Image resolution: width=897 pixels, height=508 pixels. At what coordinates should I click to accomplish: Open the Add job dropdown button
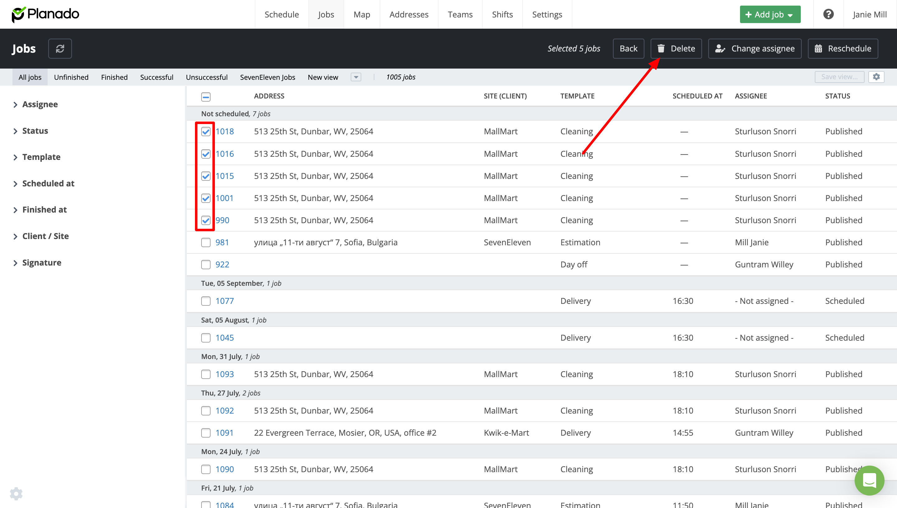tap(770, 14)
